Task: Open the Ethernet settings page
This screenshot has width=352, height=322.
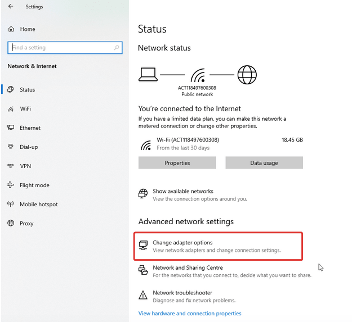Action: click(x=30, y=128)
